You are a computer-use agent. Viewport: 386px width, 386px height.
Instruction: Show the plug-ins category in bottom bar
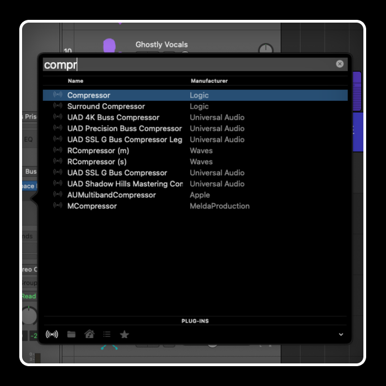(52, 334)
